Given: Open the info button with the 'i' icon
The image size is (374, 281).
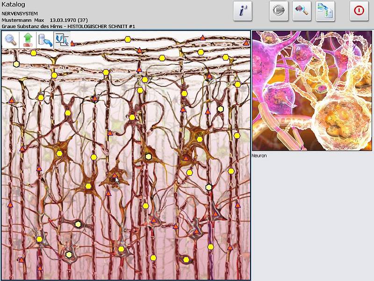Looking at the screenshot, I should click(x=242, y=11).
